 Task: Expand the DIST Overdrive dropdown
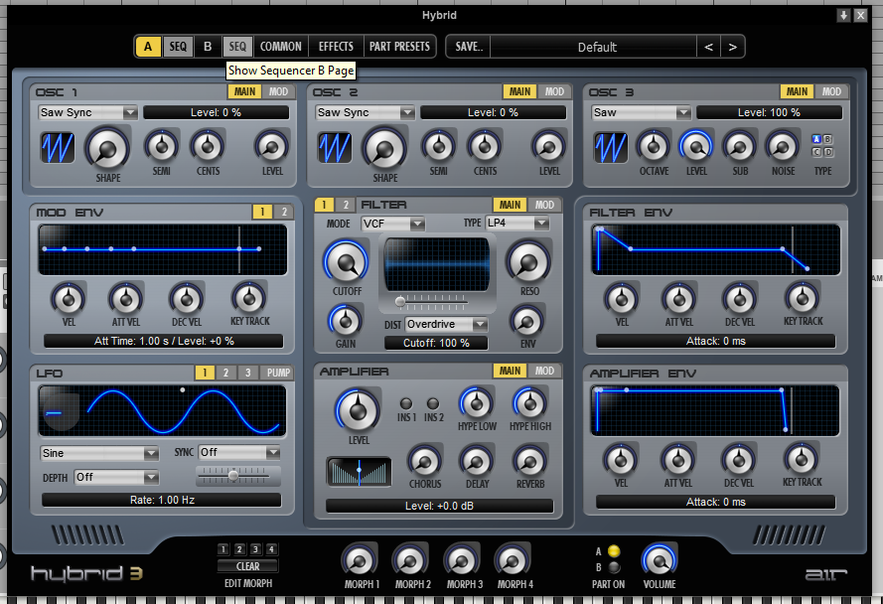coord(447,325)
